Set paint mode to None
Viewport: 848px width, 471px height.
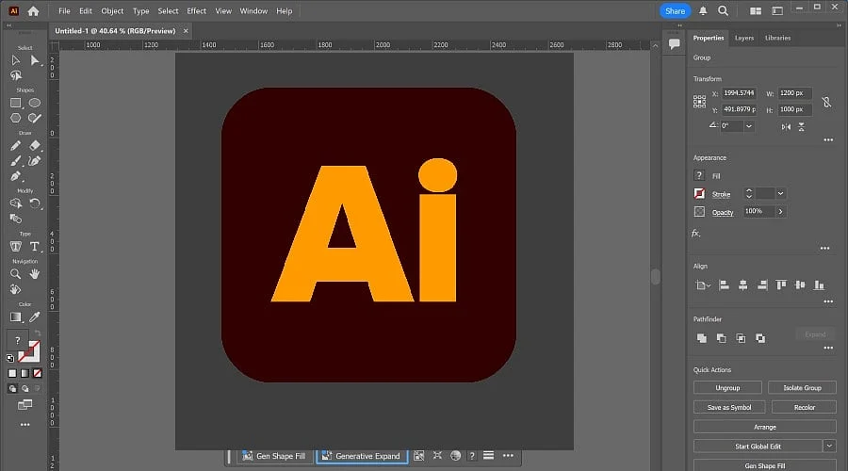point(38,373)
